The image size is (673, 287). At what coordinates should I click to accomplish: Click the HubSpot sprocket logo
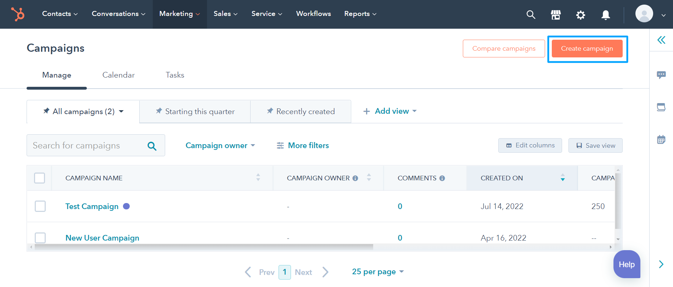18,14
